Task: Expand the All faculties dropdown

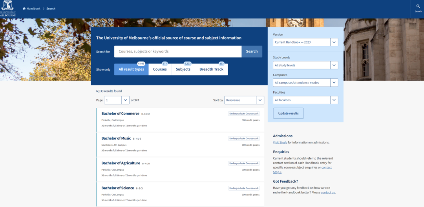Action: click(x=305, y=100)
